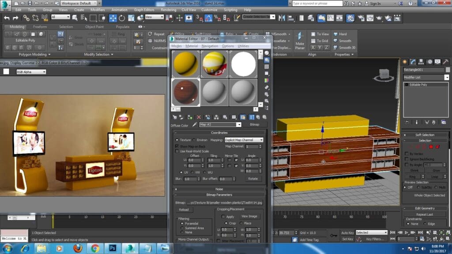Select Summed Area filtering radio button
Screen dimensions: 452x254
click(182, 228)
